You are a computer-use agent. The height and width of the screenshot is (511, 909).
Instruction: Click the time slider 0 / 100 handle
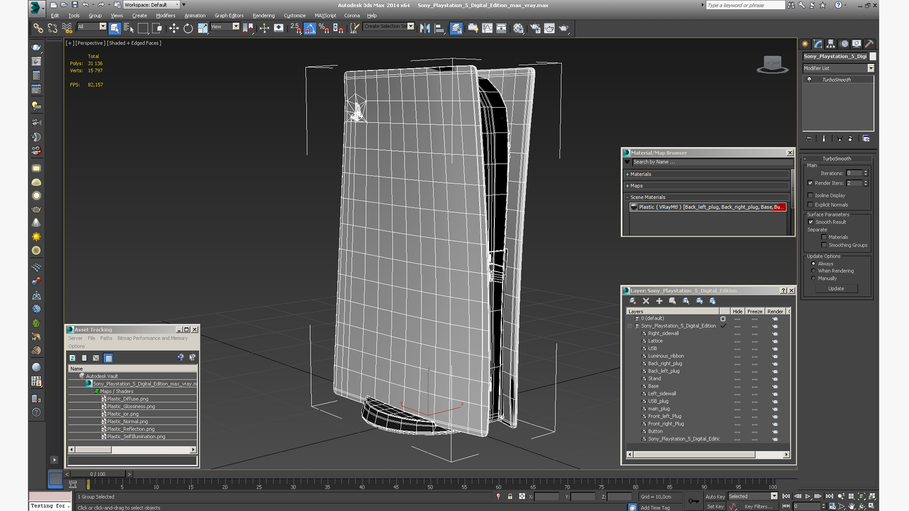coord(98,474)
